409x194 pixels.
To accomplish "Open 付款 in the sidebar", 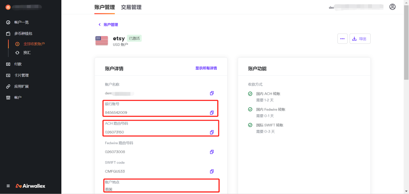I will (x=18, y=64).
